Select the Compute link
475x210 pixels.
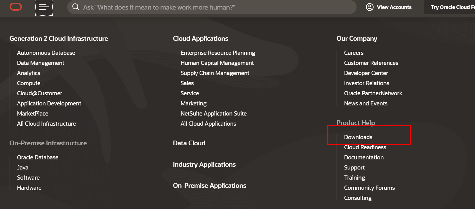pyautogui.click(x=29, y=83)
